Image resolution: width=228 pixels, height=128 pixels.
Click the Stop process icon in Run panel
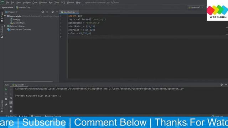click(x=6, y=94)
